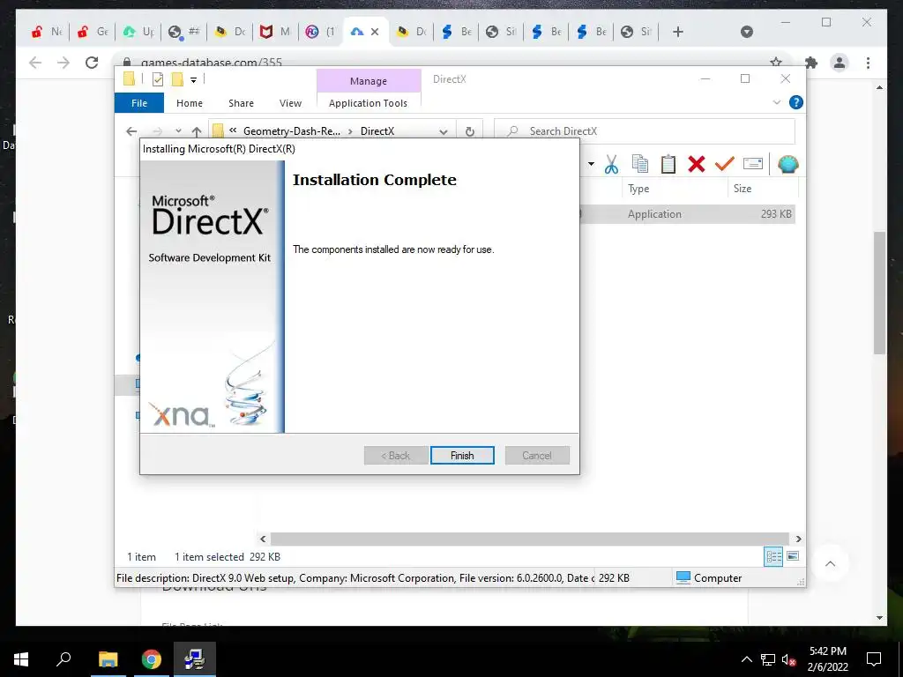Open Chrome from the taskbar
903x677 pixels.
tap(152, 659)
